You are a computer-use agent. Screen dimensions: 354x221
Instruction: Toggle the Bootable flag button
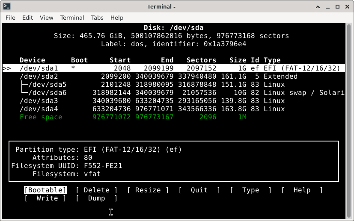click(45, 190)
